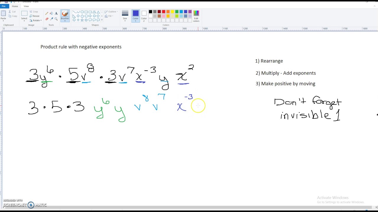Choose the Pentagon shape

[x=82, y=16]
